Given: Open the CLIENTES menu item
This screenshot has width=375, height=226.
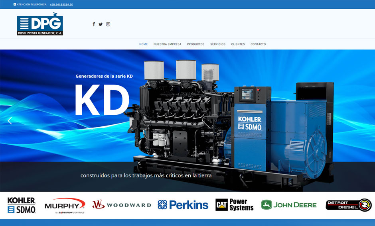Looking at the screenshot, I should 238,44.
